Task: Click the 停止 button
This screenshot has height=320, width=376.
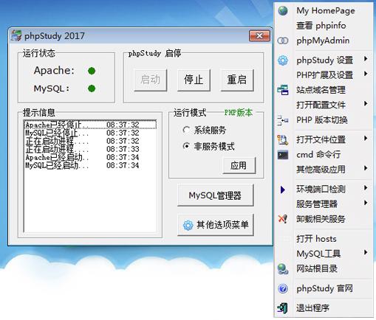Action: 194,80
